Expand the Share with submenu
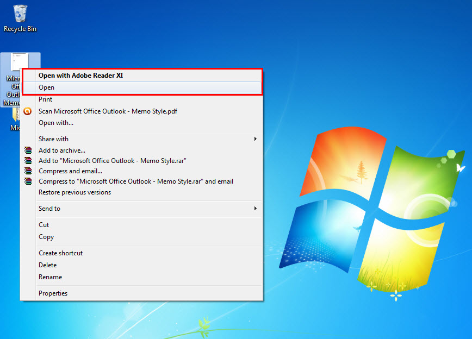The height and width of the screenshot is (339, 472). pyautogui.click(x=53, y=139)
